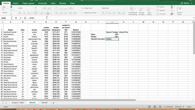
Task: Click the Cut scissors icon
Action: [x=11, y=7]
